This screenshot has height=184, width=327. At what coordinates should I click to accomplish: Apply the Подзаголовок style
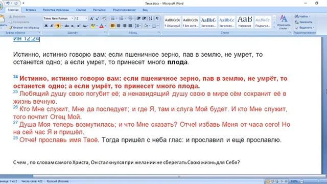[263, 22]
